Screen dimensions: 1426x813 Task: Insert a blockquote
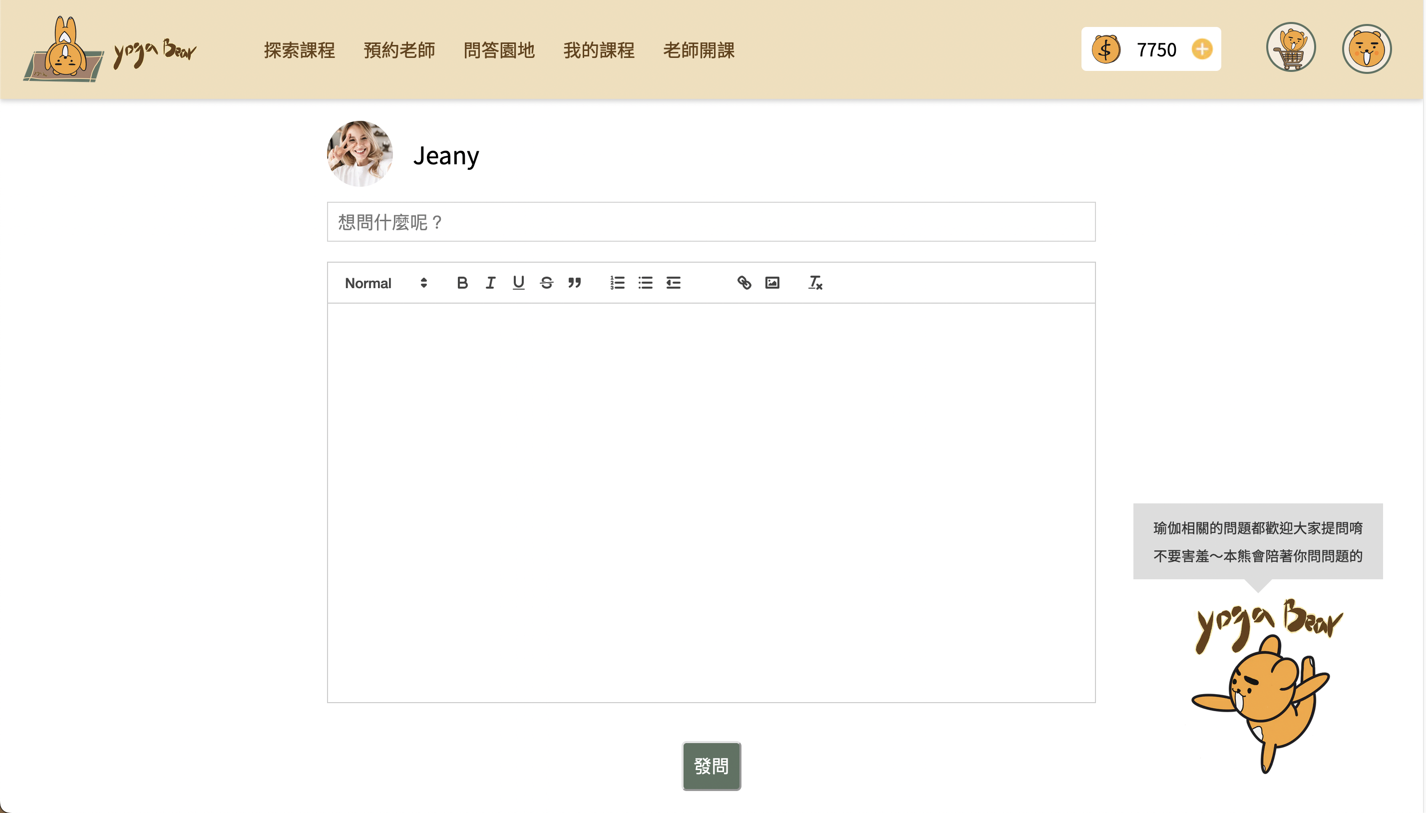(574, 283)
